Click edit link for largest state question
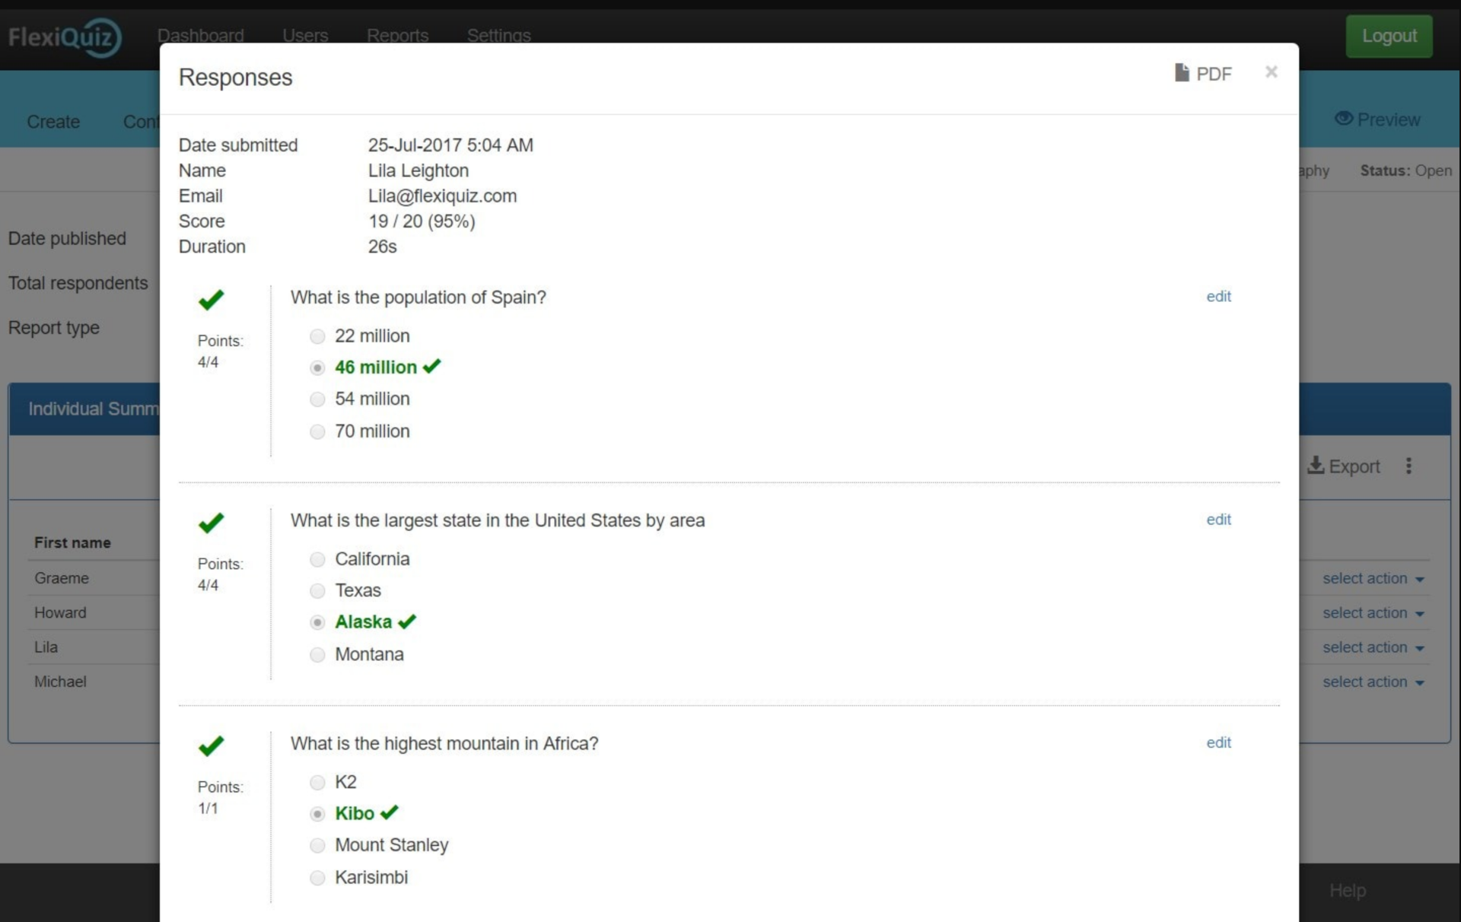This screenshot has height=922, width=1461. point(1218,520)
